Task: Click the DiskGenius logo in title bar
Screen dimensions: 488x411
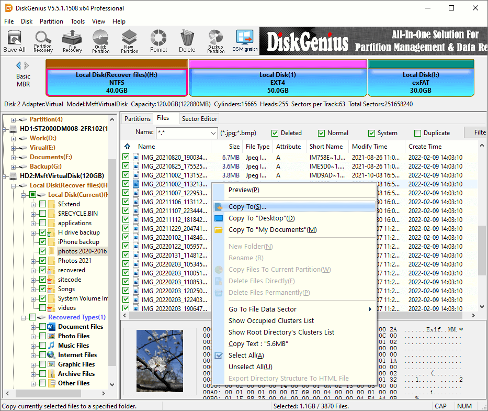Action: pyautogui.click(x=8, y=8)
